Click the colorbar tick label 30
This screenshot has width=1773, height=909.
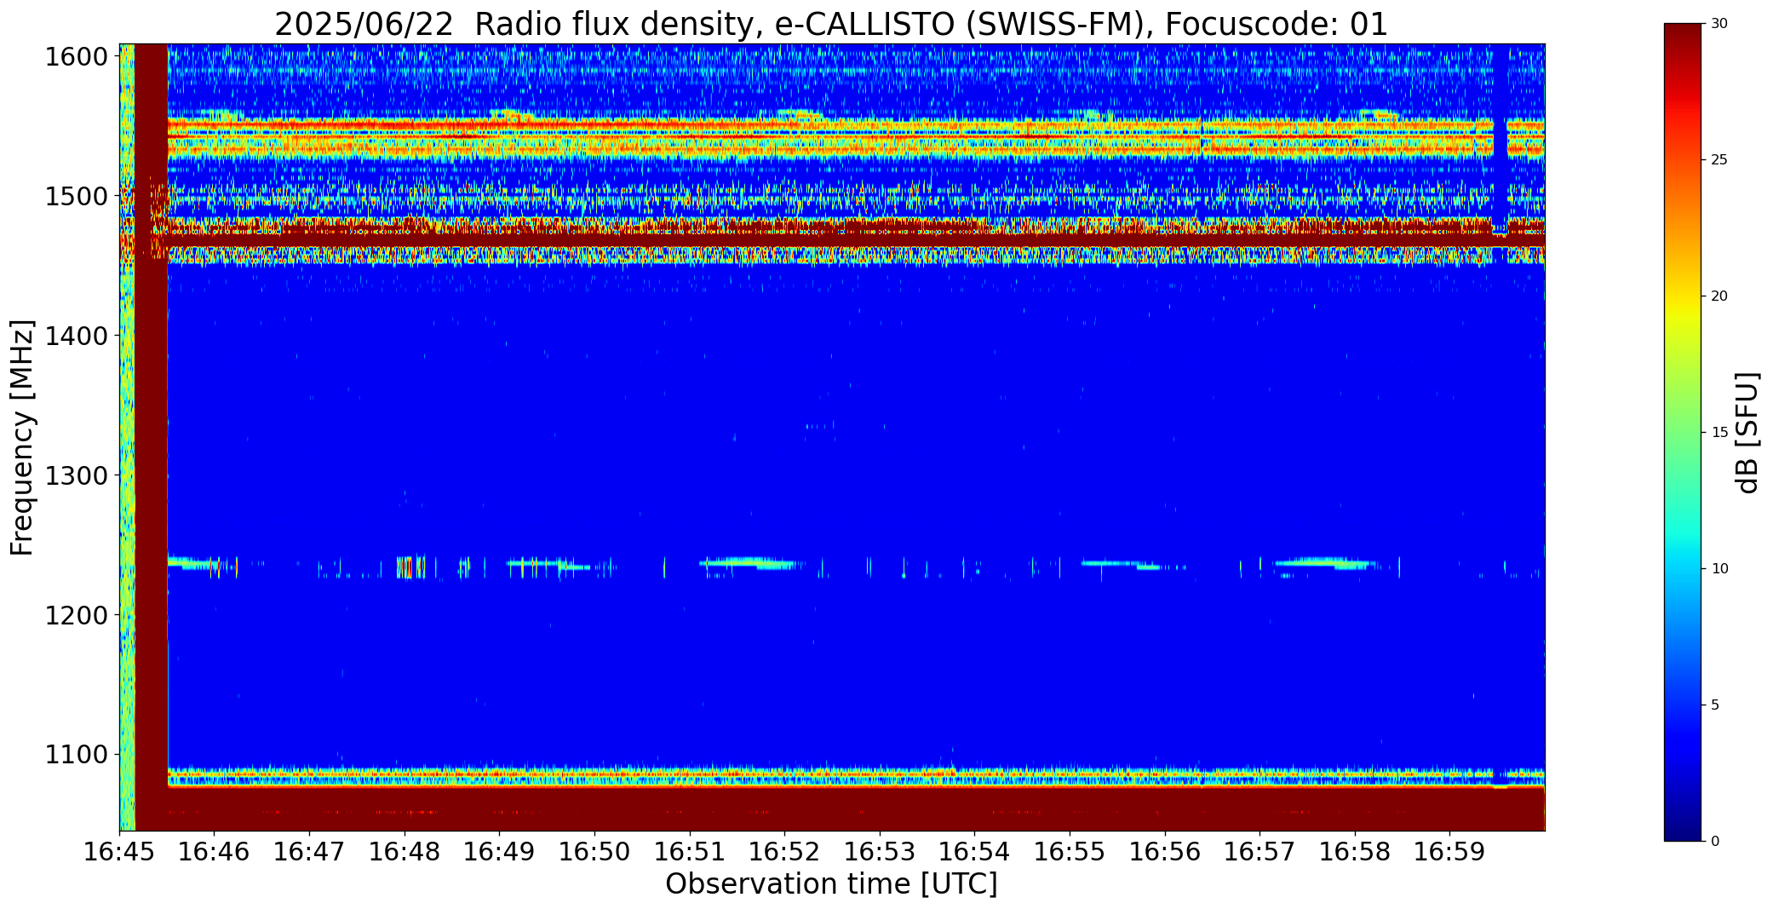click(x=1720, y=24)
